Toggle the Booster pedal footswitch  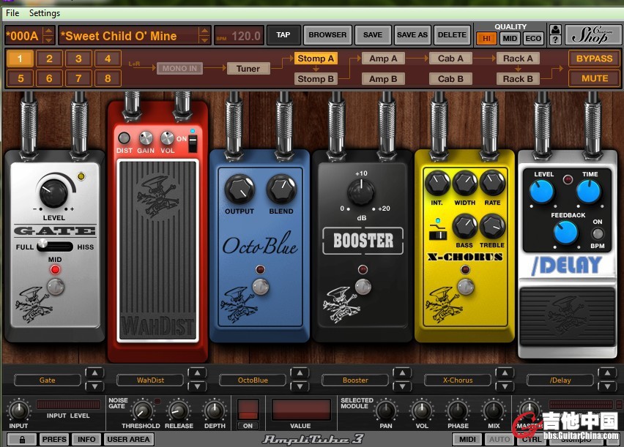point(363,286)
